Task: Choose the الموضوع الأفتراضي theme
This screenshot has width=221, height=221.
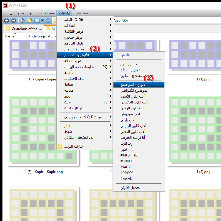Action: [139, 90]
